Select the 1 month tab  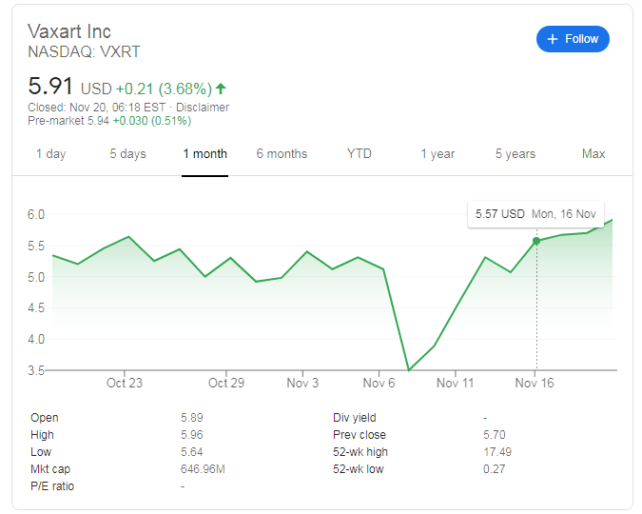point(204,154)
